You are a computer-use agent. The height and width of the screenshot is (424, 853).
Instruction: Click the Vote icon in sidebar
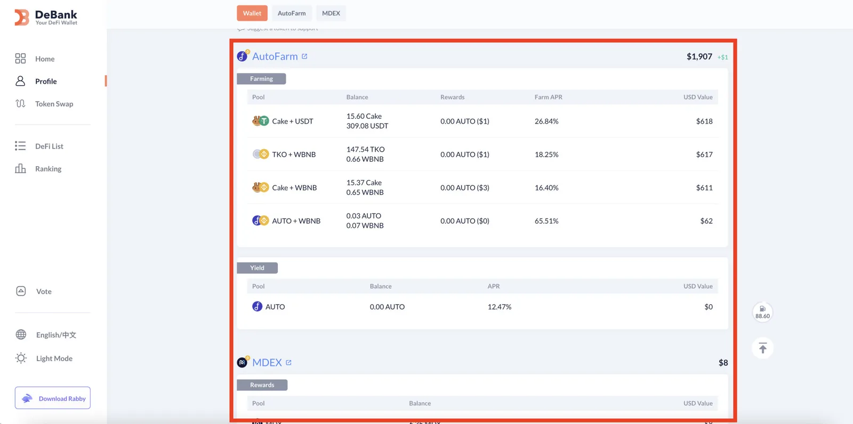[x=21, y=291]
